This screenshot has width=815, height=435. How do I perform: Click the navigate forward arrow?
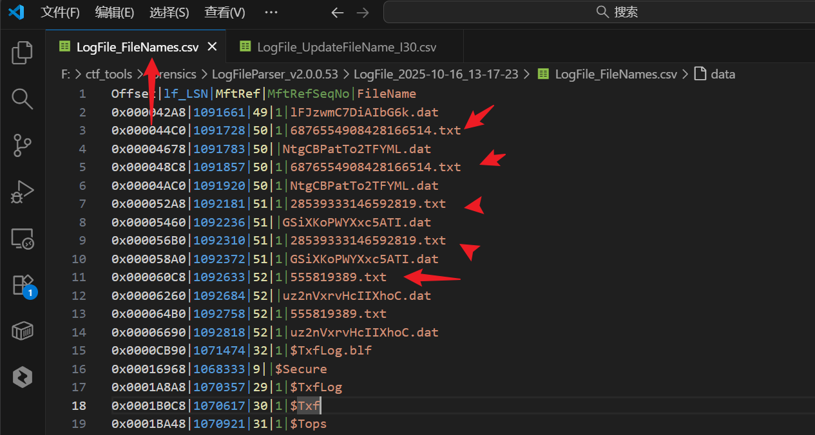tap(363, 12)
